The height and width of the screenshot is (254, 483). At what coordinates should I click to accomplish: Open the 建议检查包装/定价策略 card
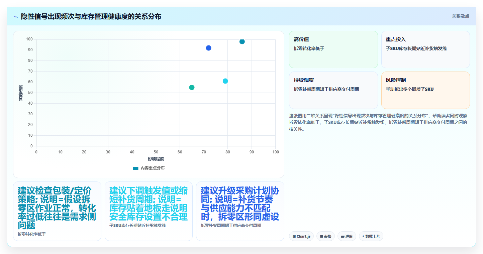(x=57, y=211)
